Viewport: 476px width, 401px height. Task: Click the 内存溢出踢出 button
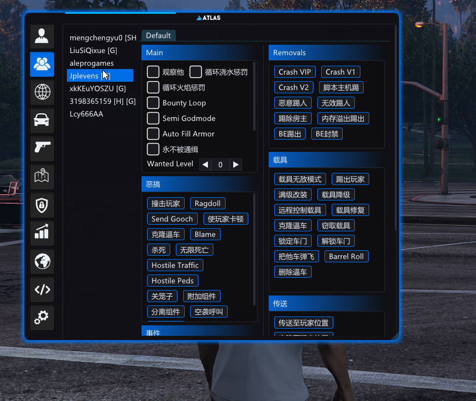coord(343,118)
